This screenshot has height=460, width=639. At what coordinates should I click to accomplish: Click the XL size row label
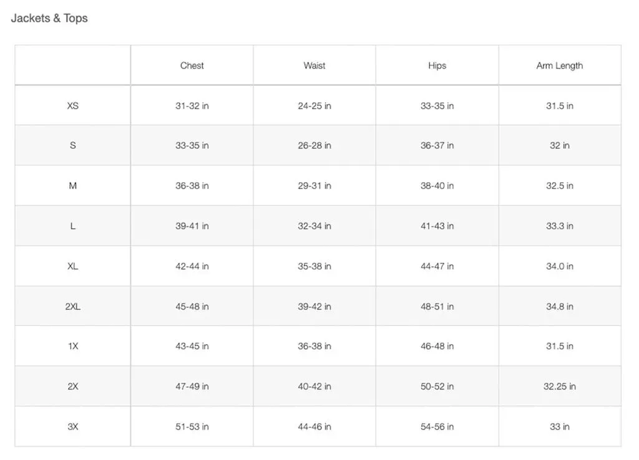pyautogui.click(x=72, y=266)
